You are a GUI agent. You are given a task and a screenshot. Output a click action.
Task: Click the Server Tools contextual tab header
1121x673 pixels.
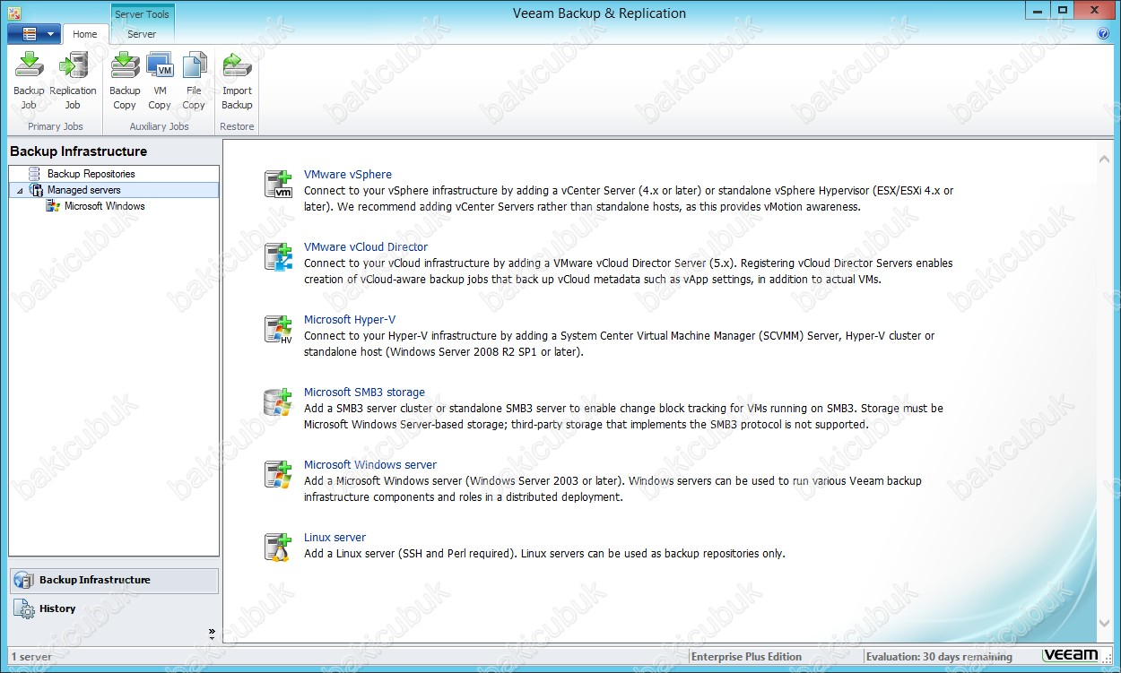point(142,14)
